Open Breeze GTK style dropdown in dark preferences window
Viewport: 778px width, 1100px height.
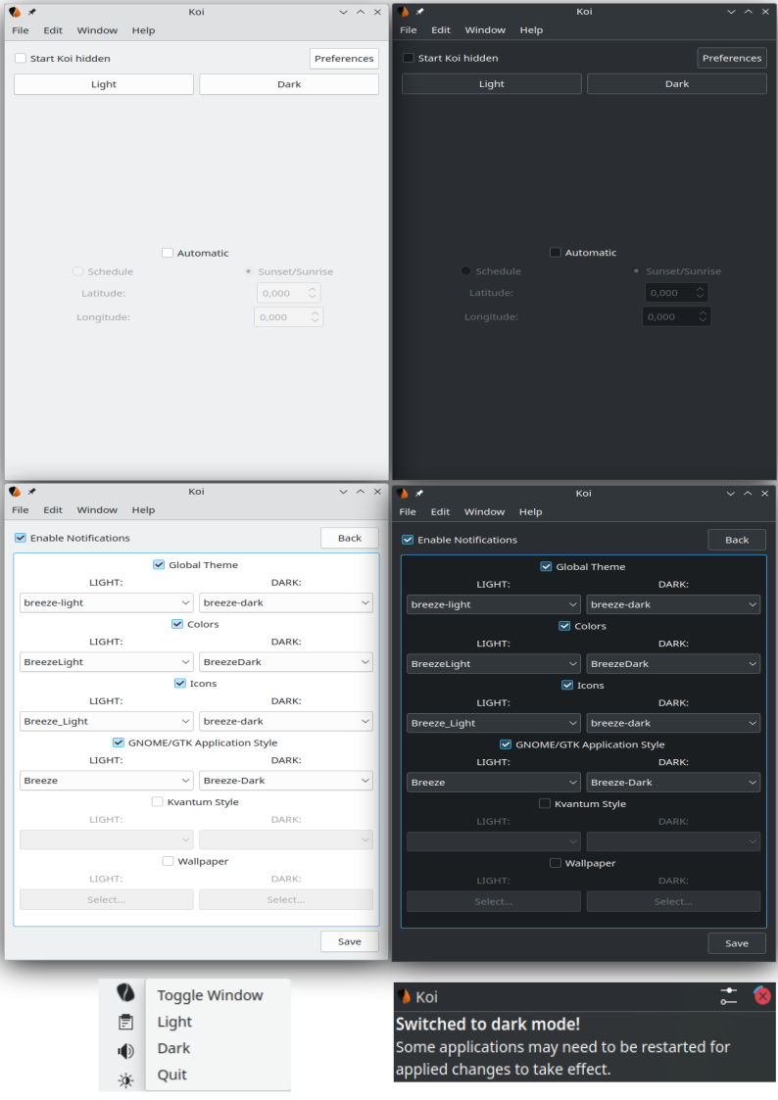494,783
